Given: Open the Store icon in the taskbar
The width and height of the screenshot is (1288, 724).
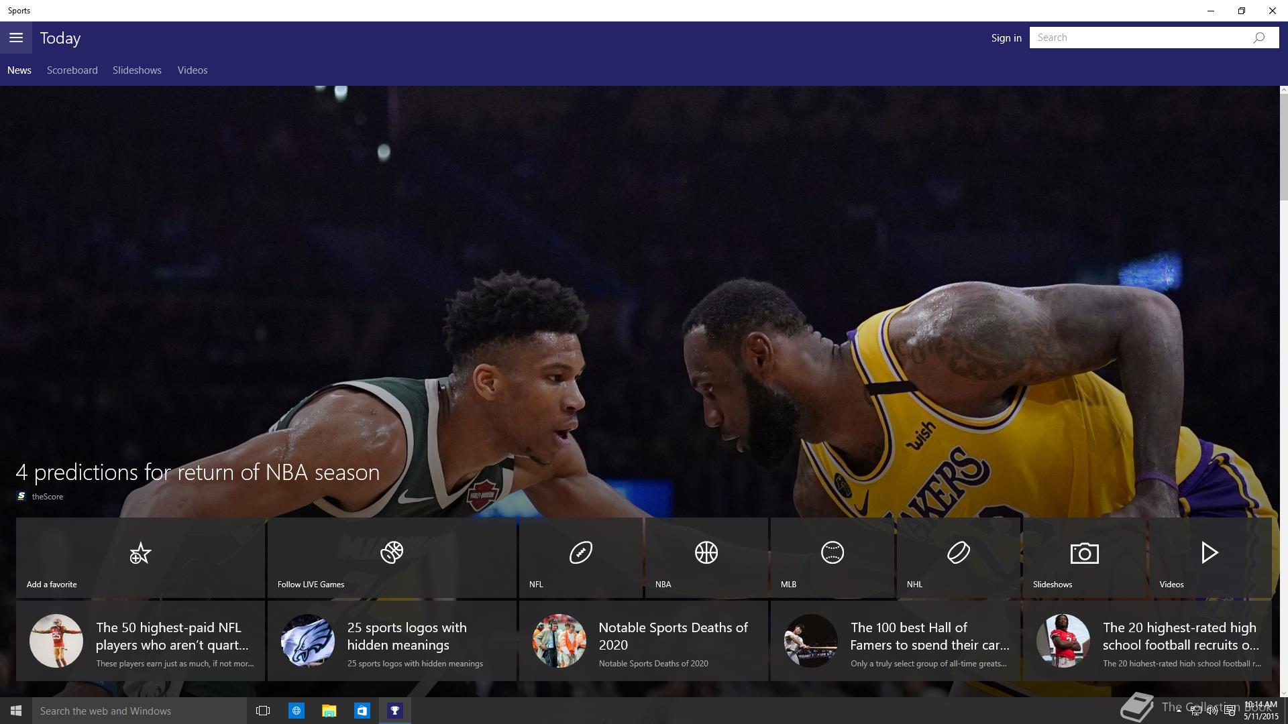Looking at the screenshot, I should [x=362, y=711].
